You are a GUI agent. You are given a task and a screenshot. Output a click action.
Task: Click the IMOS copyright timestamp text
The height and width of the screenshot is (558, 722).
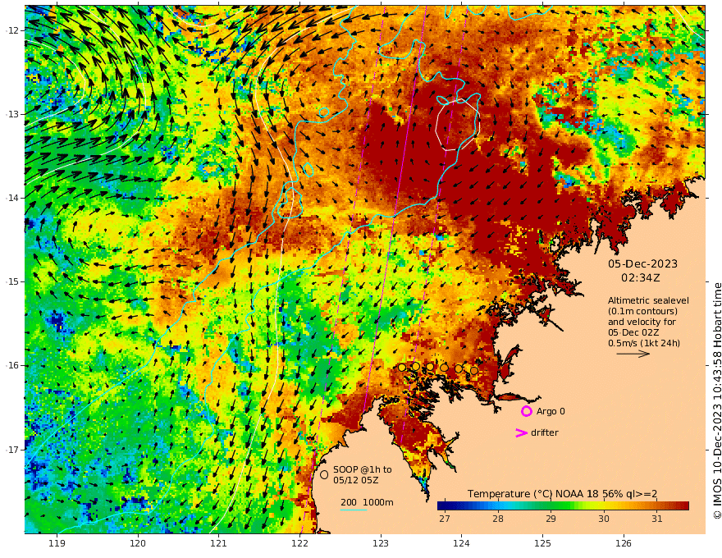[716, 400]
